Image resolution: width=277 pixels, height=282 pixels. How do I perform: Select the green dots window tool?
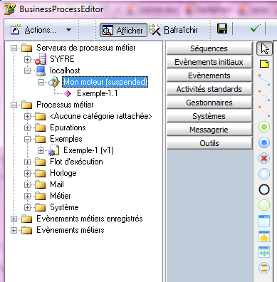pyautogui.click(x=264, y=252)
